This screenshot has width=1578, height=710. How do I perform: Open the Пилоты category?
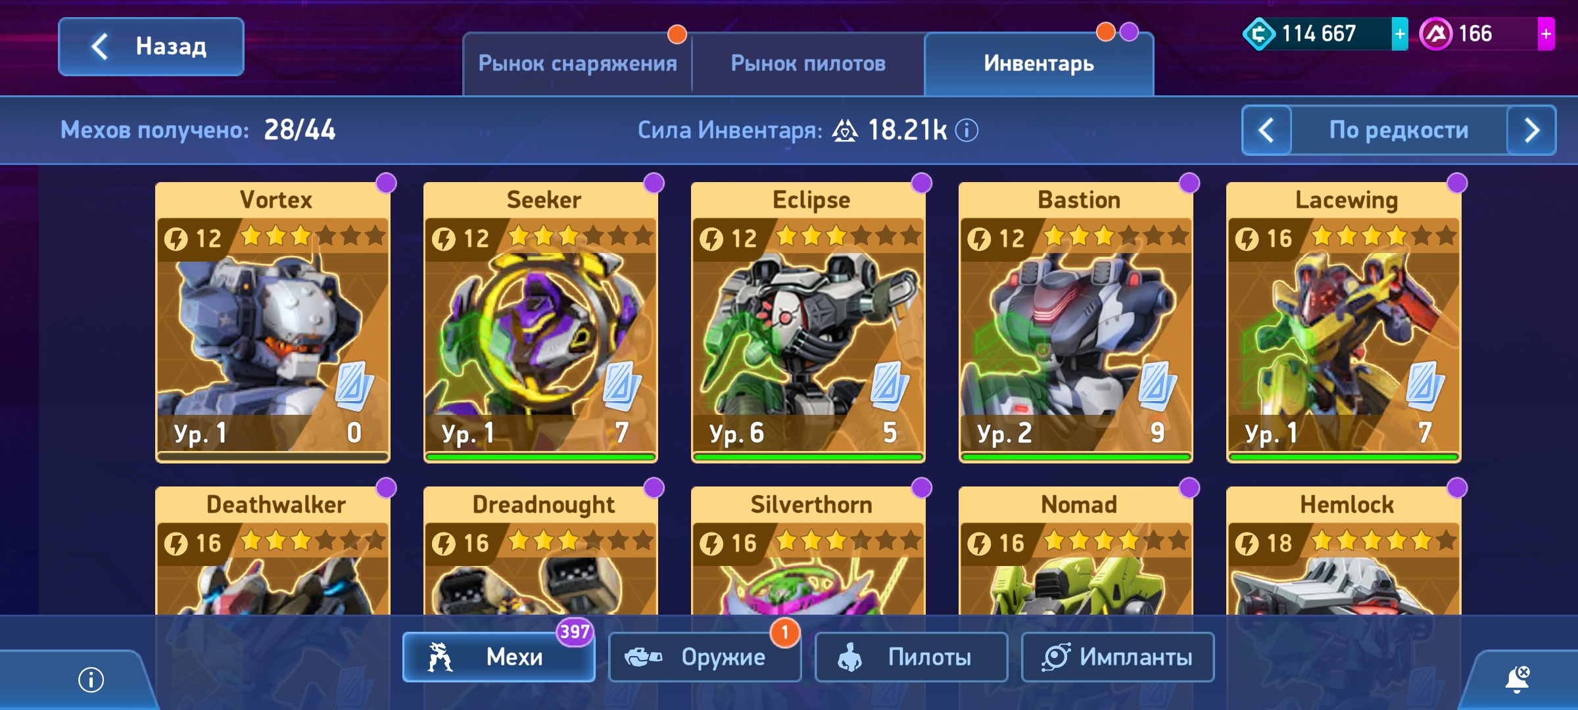911,657
